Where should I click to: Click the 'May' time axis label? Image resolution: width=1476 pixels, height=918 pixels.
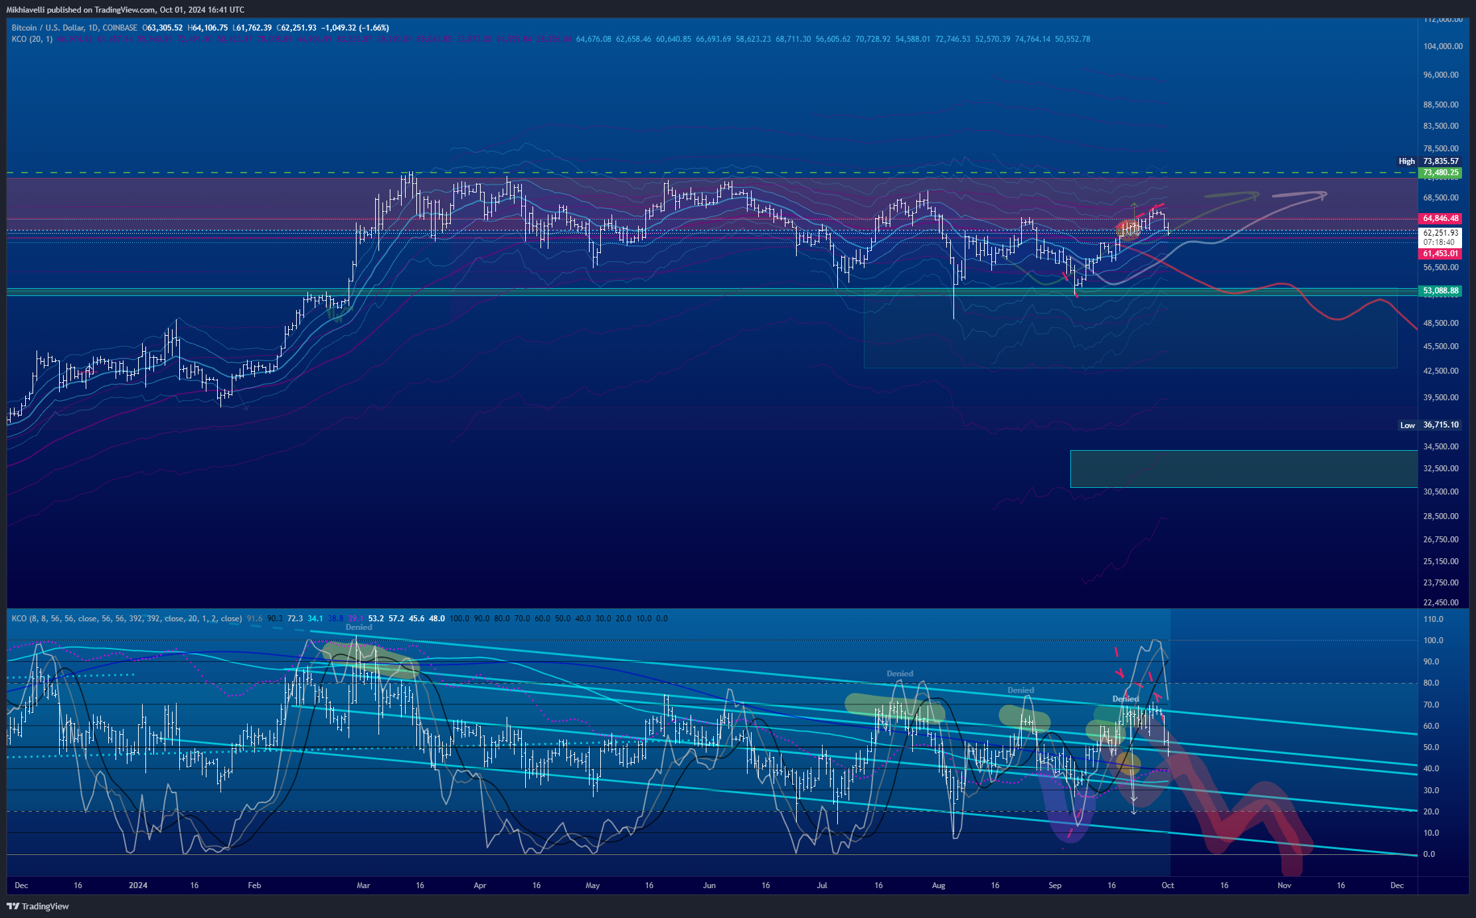point(593,885)
